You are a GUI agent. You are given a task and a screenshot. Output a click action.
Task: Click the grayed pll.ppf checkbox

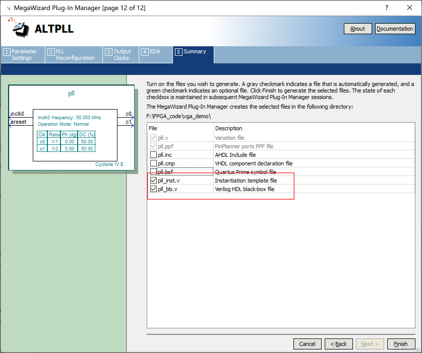pos(153,146)
